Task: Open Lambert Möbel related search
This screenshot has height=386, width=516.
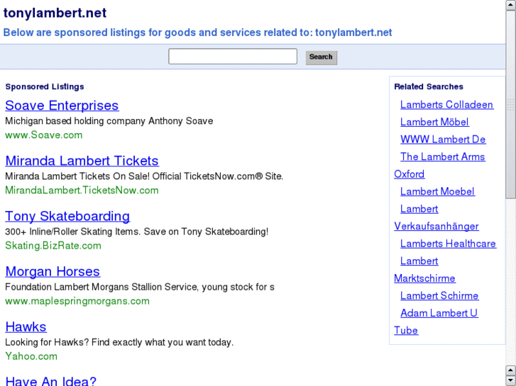Action: coord(434,122)
